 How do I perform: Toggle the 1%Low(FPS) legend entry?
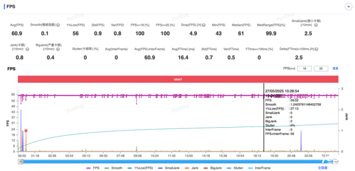[139, 168]
